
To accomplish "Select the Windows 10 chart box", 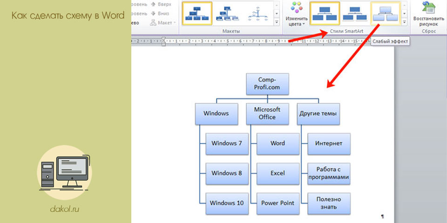I will 227,203.
